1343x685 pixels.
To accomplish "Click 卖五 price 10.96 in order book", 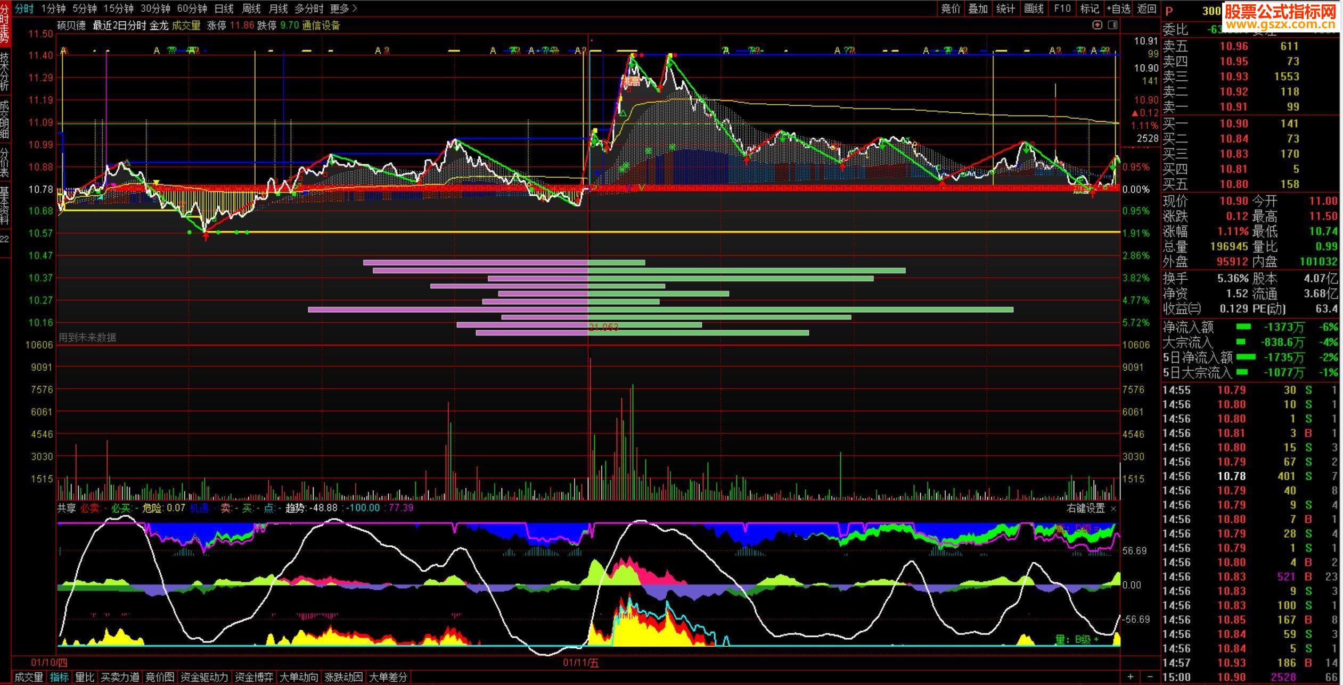I will tap(1233, 46).
